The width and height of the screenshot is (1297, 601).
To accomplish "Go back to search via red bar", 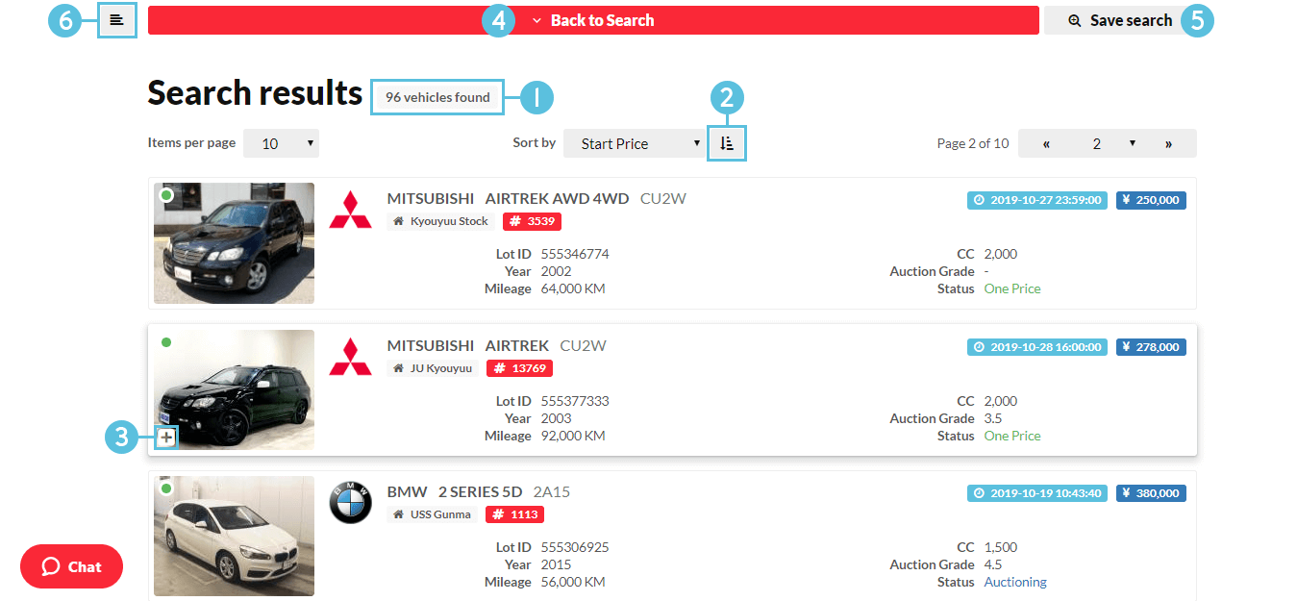I will 593,20.
